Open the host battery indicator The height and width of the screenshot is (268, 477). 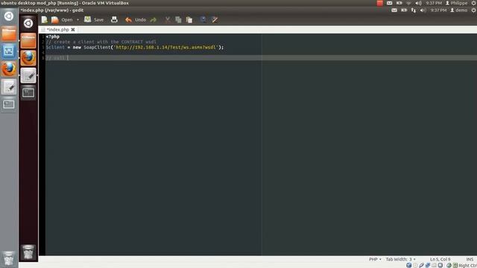pos(399,3)
